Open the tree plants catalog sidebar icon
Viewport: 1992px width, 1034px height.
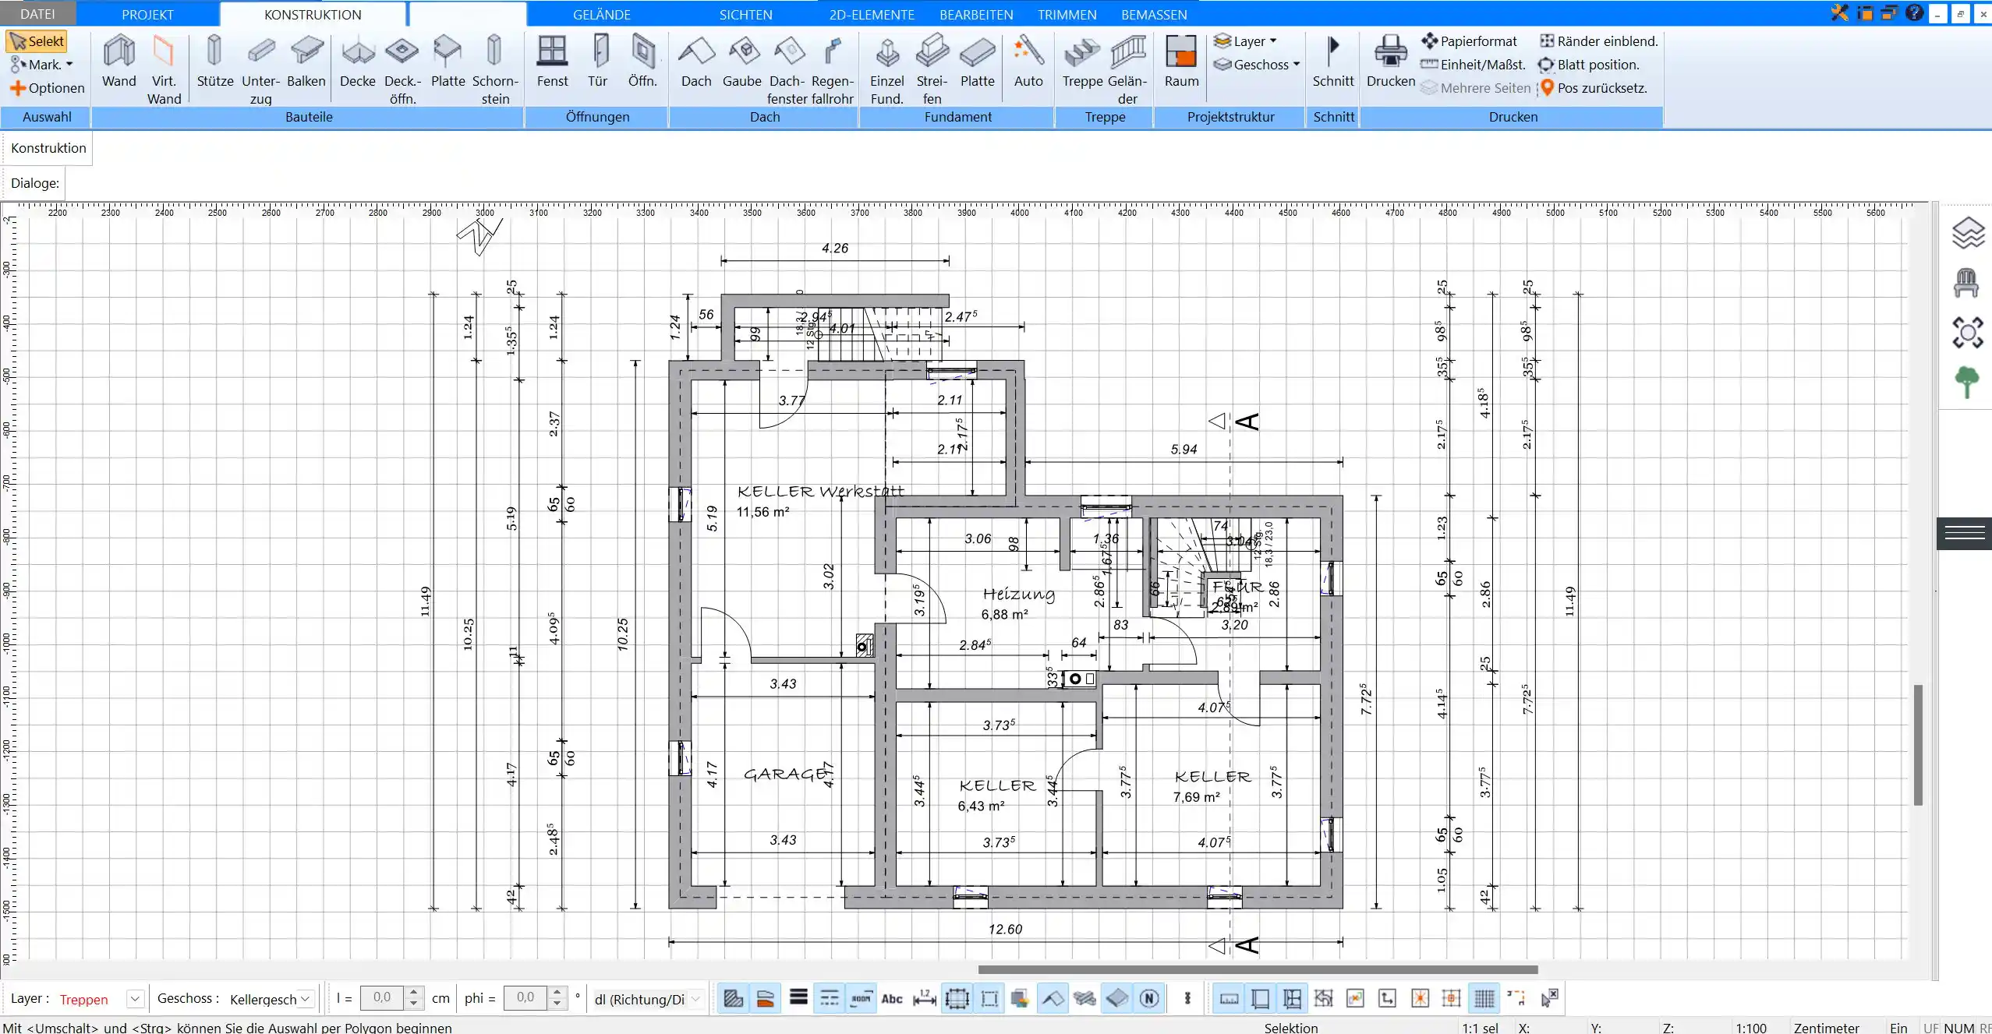pos(1967,383)
